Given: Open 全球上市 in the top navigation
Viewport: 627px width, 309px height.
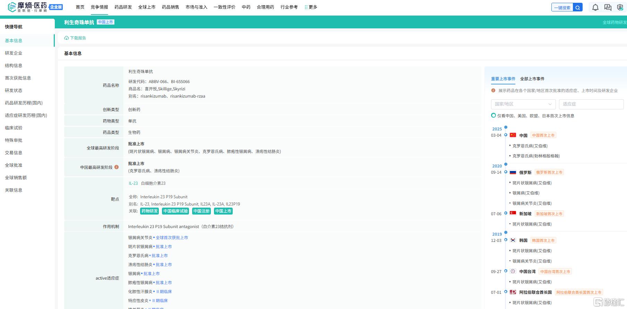Looking at the screenshot, I should (147, 7).
